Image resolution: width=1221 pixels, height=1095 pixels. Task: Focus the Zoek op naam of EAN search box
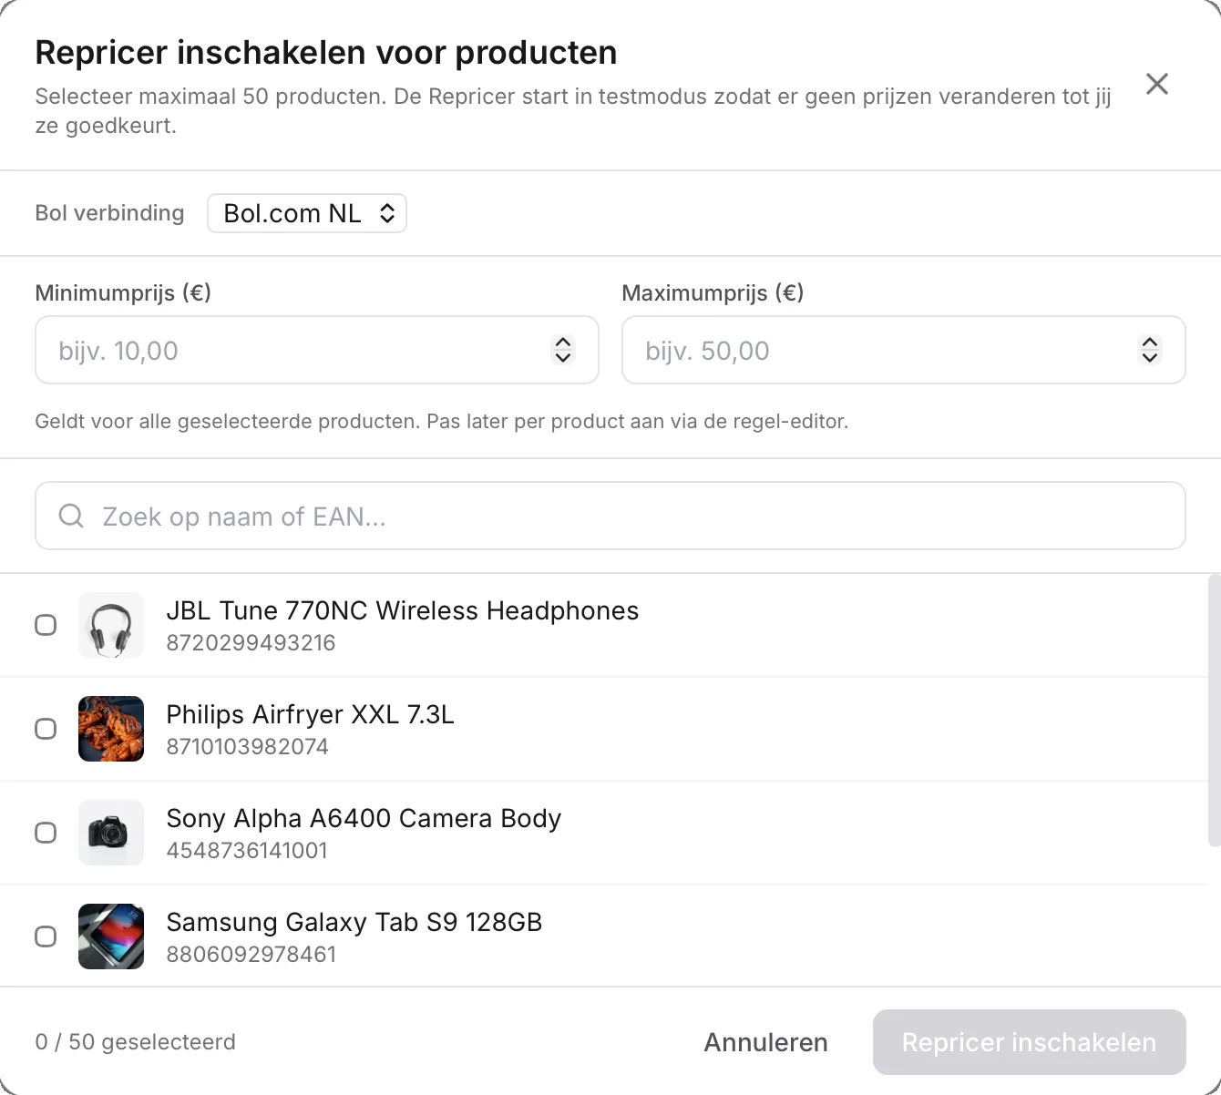(x=610, y=516)
